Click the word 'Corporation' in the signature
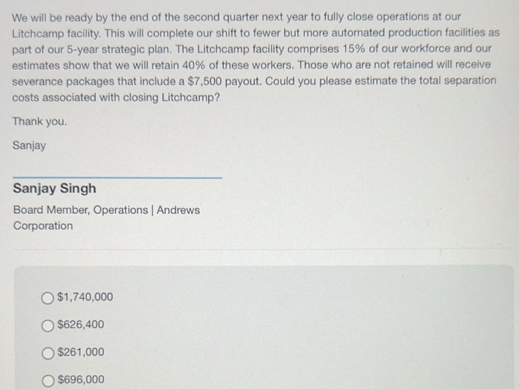Image resolution: width=519 pixels, height=389 pixels. point(43,226)
